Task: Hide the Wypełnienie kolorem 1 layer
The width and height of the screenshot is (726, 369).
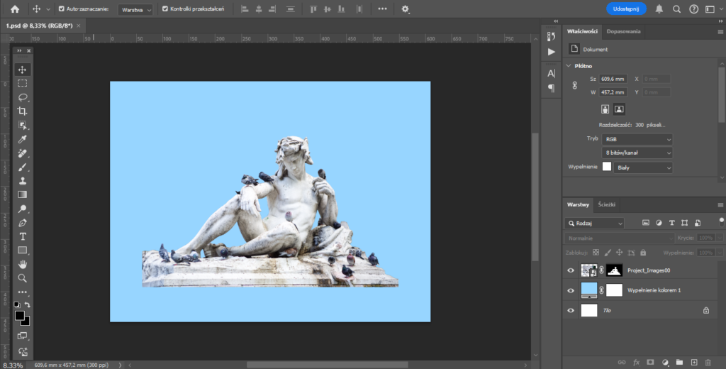Action: (571, 290)
